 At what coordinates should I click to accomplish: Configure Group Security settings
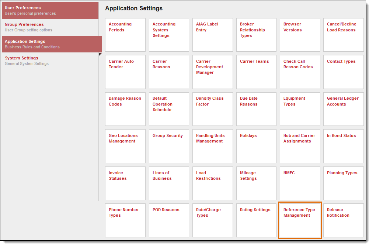point(169,146)
